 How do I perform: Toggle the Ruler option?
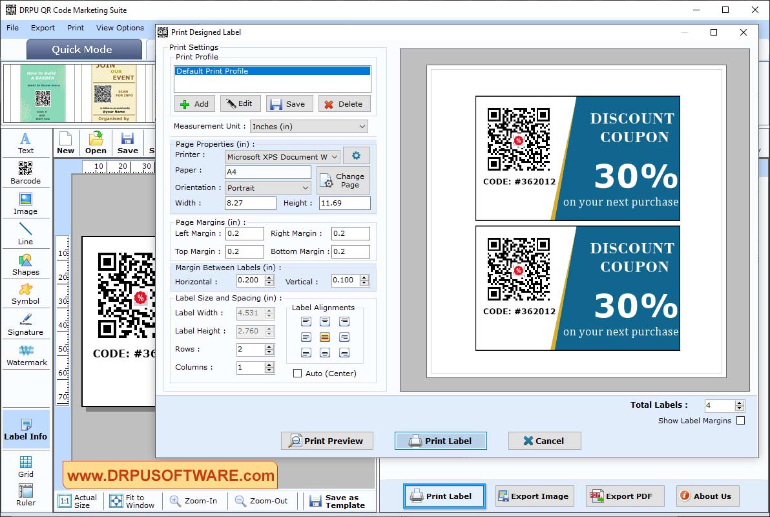click(26, 495)
